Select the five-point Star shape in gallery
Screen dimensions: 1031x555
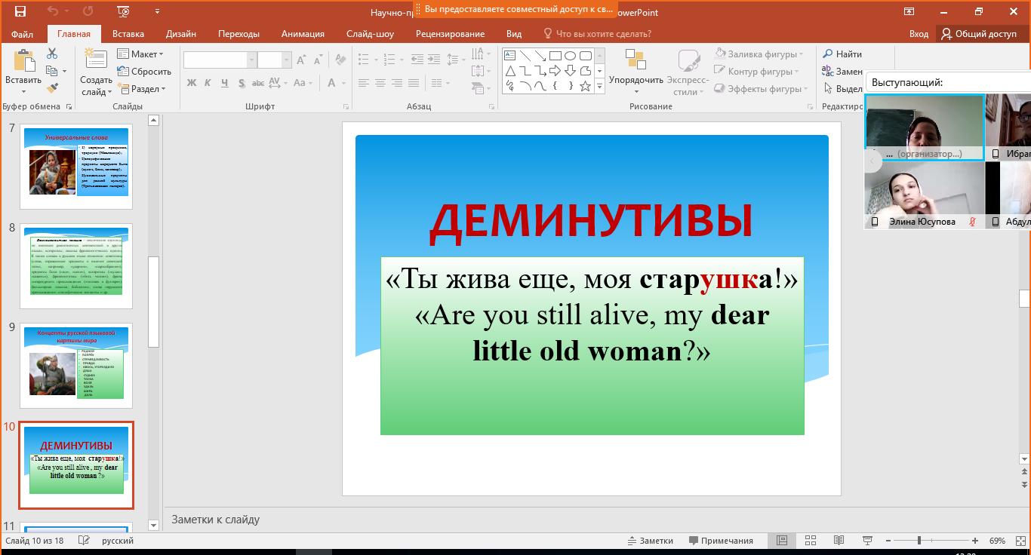[585, 86]
